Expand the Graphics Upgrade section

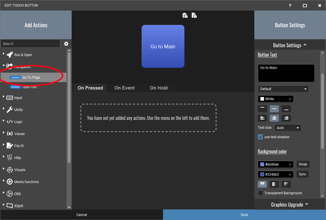(290, 205)
